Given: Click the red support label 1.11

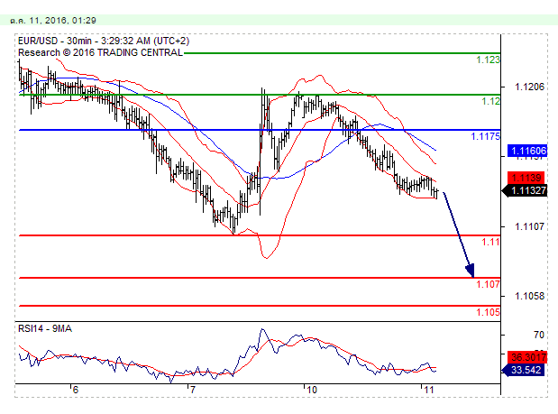Looking at the screenshot, I should (490, 242).
